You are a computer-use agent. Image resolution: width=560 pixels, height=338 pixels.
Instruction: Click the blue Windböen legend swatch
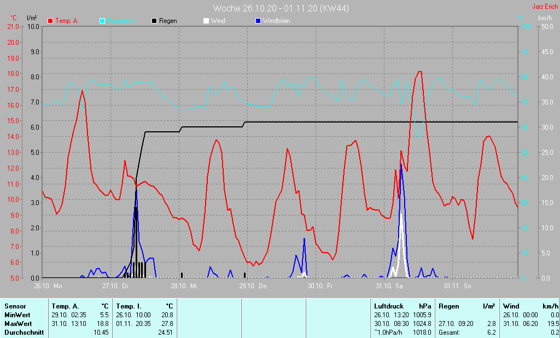[258, 21]
